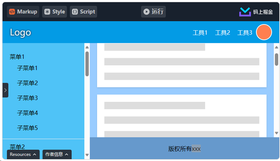Click the 运行 run button
This screenshot has height=161, width=280.
pos(154,12)
